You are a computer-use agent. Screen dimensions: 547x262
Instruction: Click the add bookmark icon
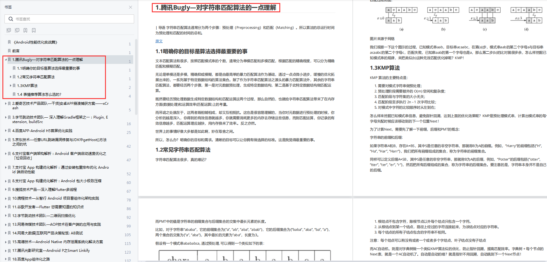26,30
